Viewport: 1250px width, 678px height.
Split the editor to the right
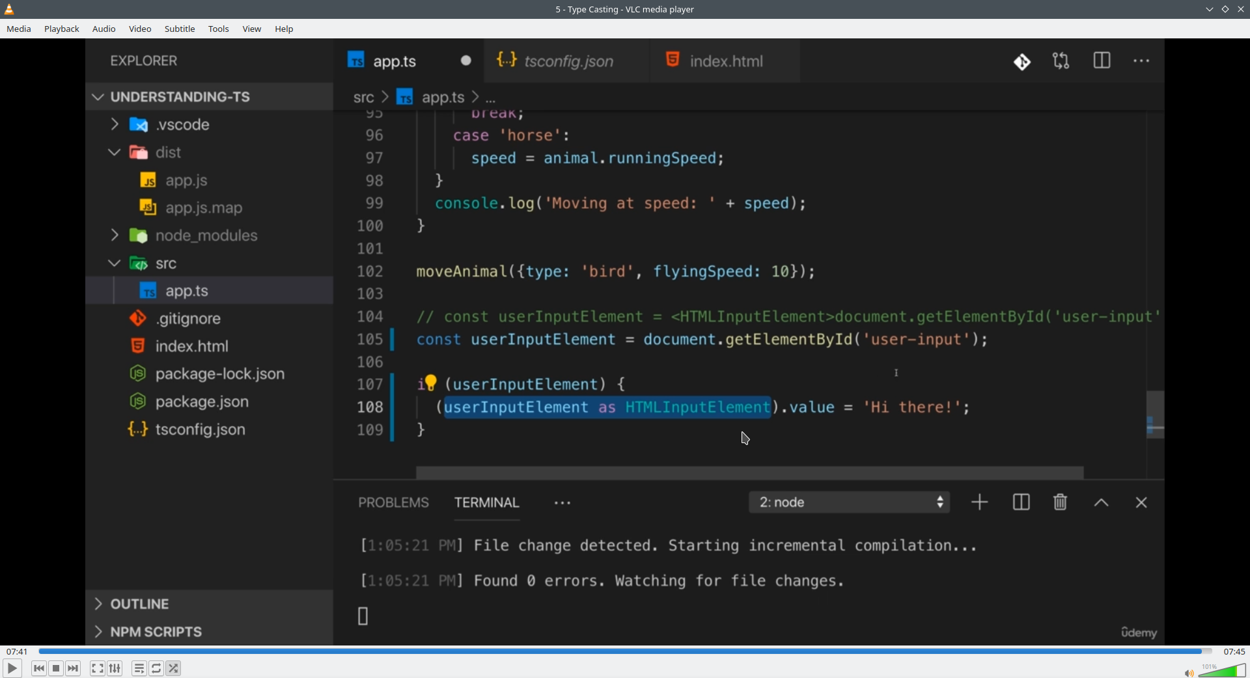pyautogui.click(x=1102, y=61)
